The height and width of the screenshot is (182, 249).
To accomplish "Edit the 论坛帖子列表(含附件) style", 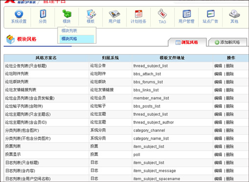I will tap(218, 106).
